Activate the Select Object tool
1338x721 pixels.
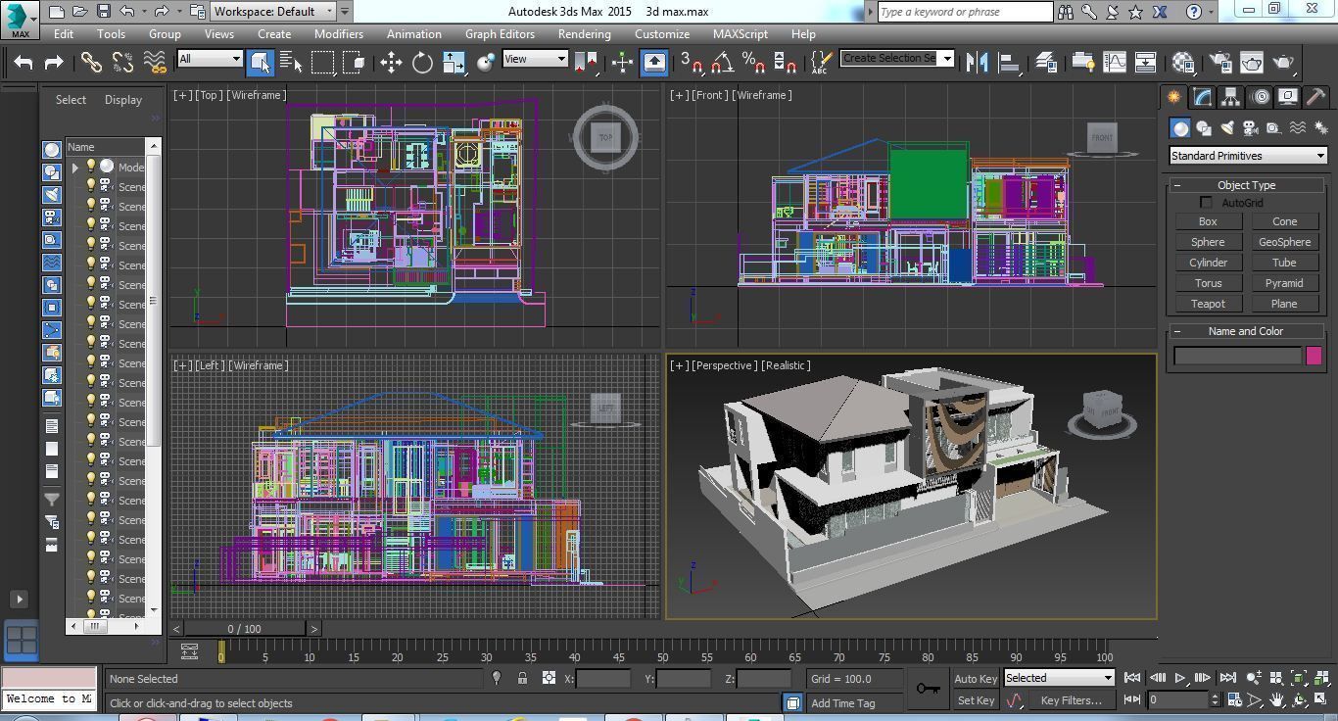coord(260,63)
